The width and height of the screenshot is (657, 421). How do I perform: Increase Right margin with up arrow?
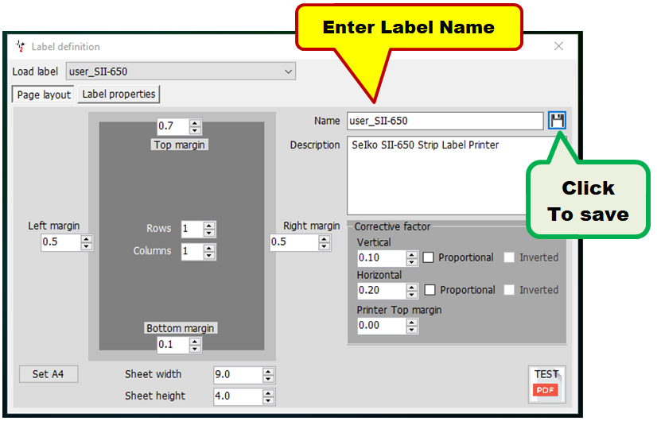click(325, 239)
